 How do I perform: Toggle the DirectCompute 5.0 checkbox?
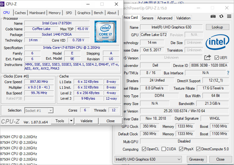[x=198, y=149]
